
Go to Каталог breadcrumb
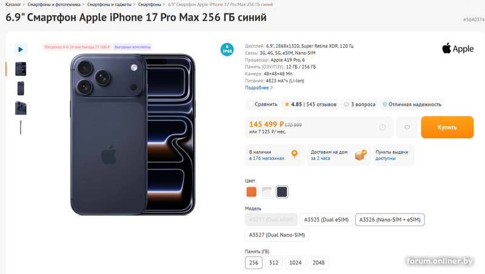click(13, 4)
